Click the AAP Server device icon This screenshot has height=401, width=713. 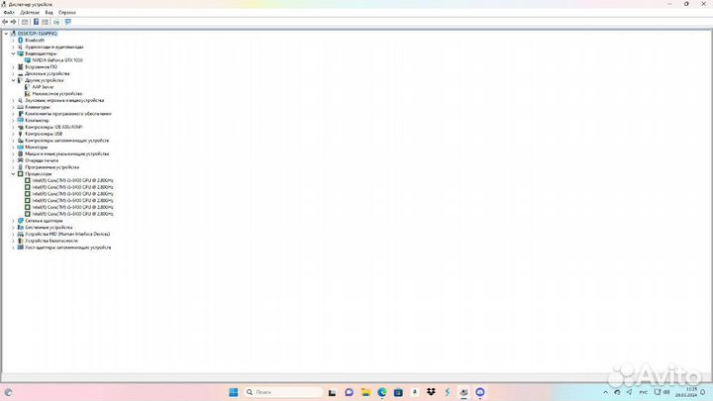[x=28, y=87]
